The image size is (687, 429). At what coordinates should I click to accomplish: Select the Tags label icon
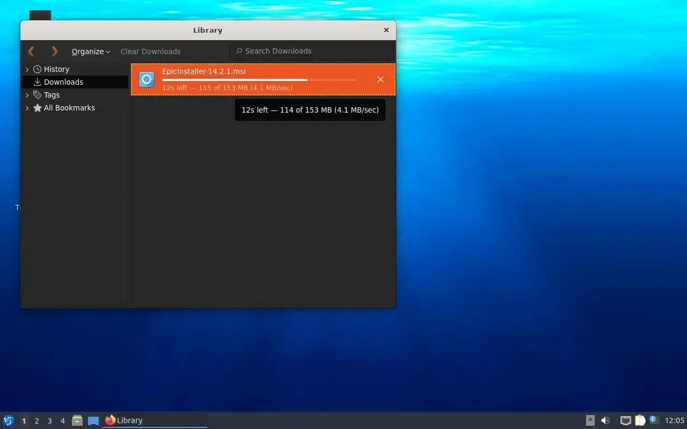(x=37, y=95)
